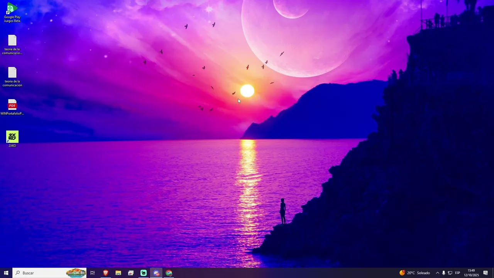Open the notification center icon

[x=486, y=273]
